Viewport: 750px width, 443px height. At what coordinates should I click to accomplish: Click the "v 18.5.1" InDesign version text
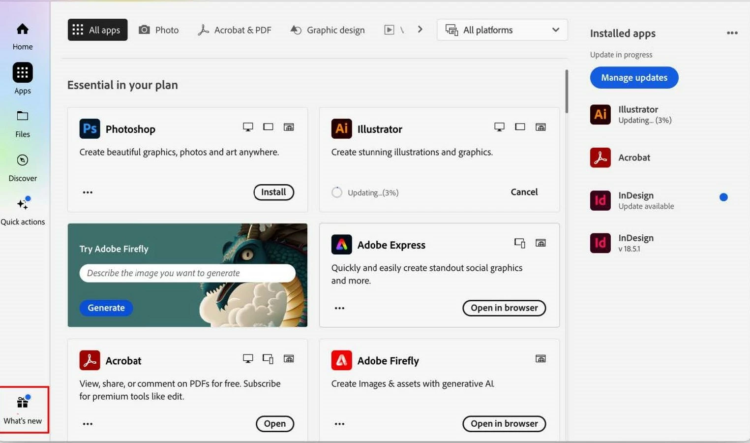pos(629,249)
